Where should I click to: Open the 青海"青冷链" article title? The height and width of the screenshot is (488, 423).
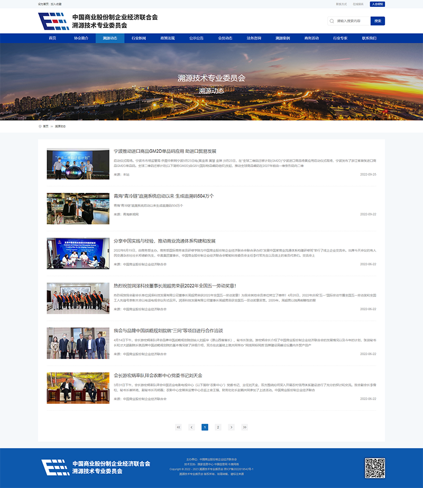pos(163,196)
